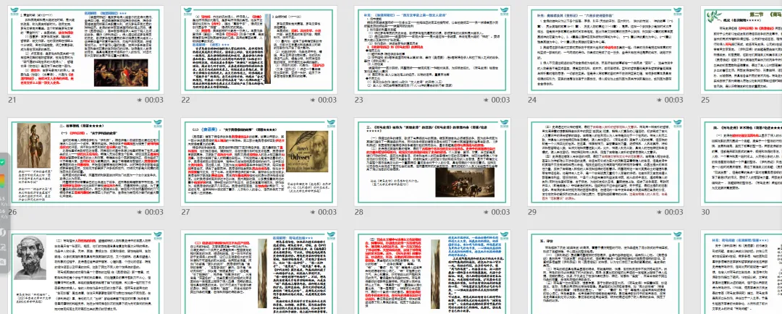Click slide number label 25

pos(705,100)
